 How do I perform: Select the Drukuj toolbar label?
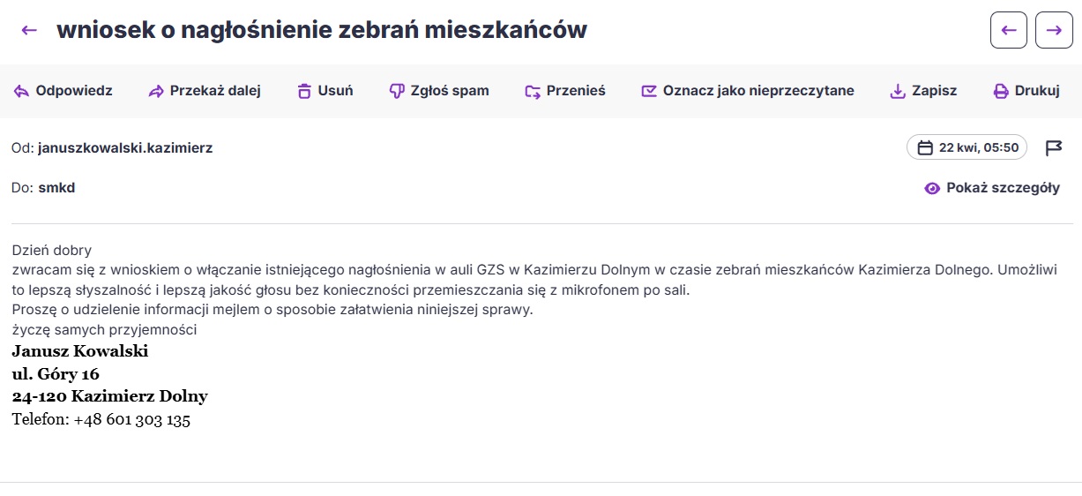[1037, 91]
